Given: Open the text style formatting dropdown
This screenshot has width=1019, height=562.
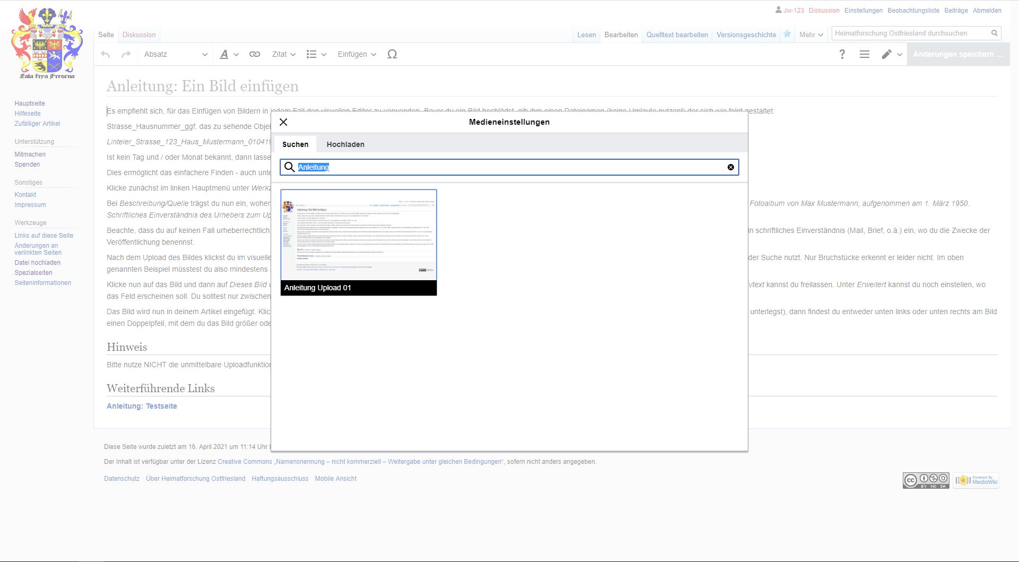Looking at the screenshot, I should (x=229, y=54).
